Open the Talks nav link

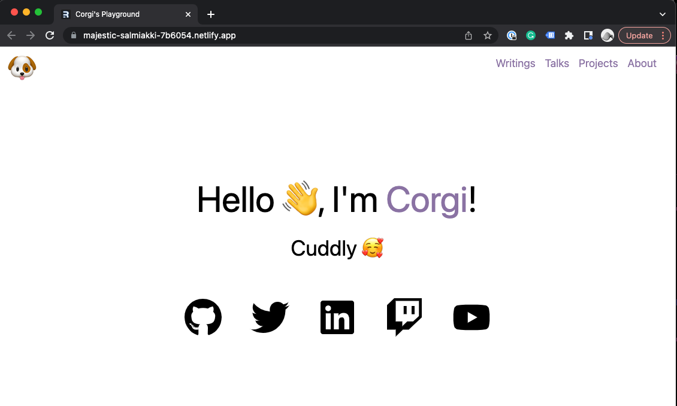[x=557, y=63]
